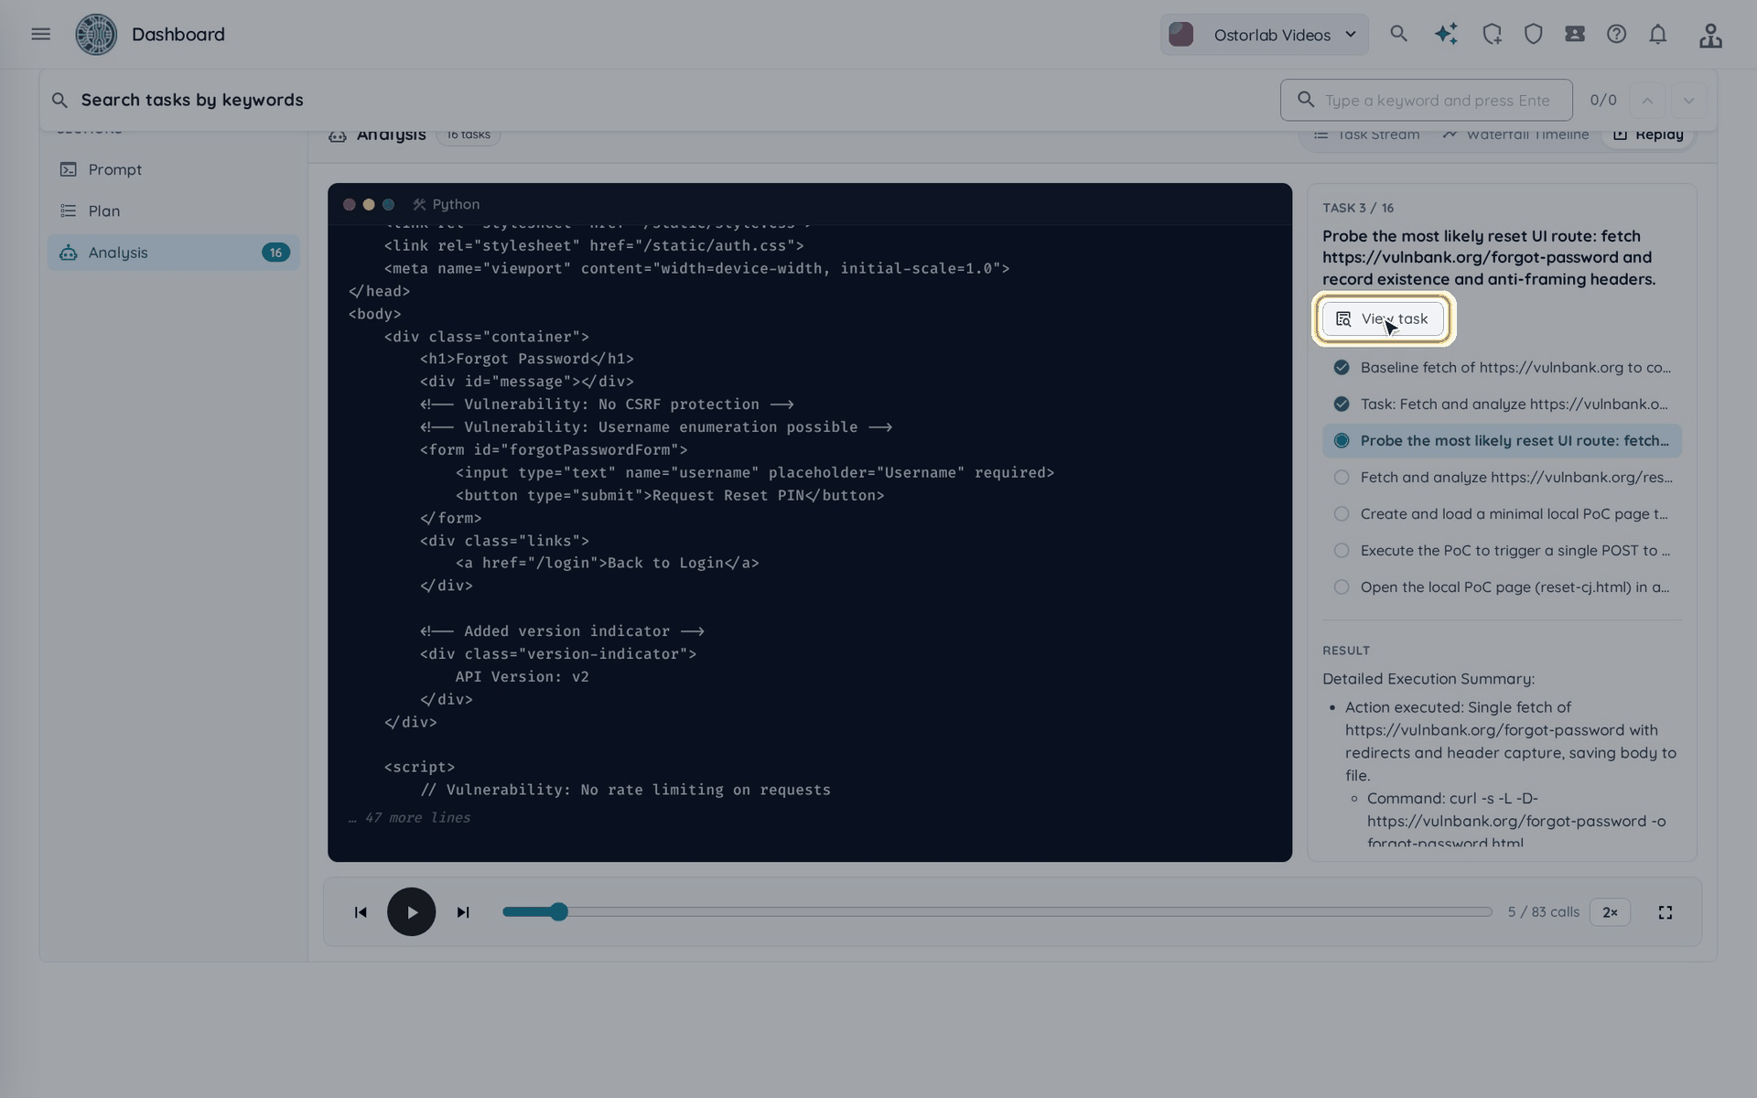Play the replay
1757x1098 pixels.
pos(412,912)
